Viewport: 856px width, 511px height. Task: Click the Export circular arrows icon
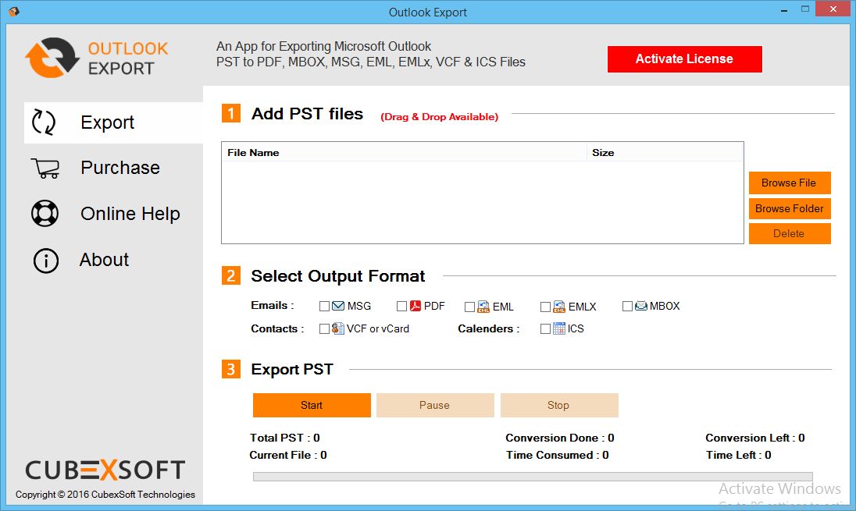44,122
